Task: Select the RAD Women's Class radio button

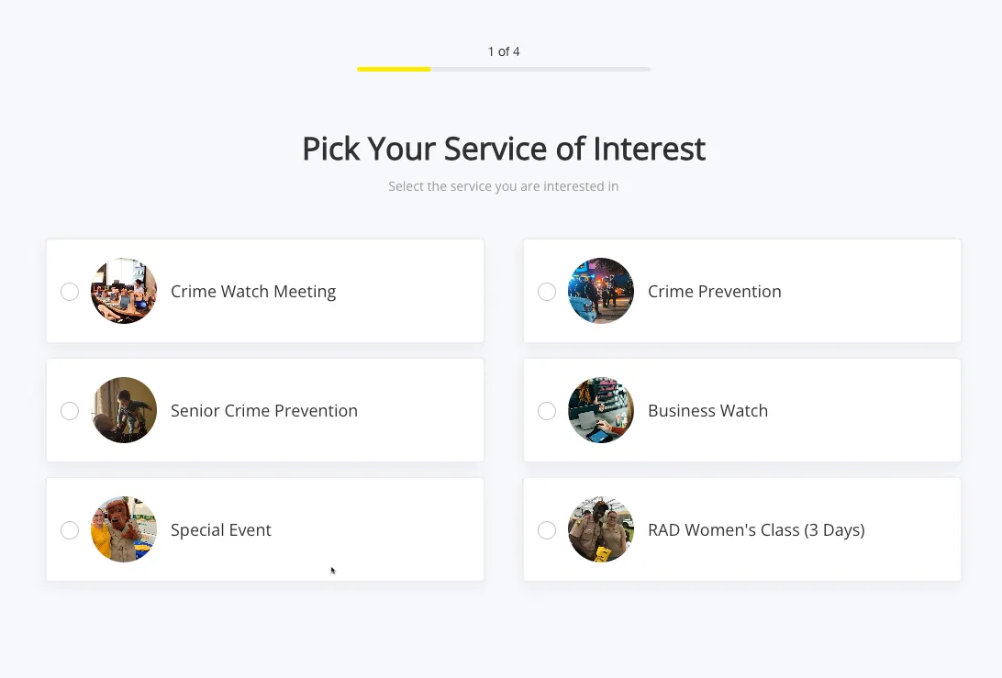Action: click(547, 529)
